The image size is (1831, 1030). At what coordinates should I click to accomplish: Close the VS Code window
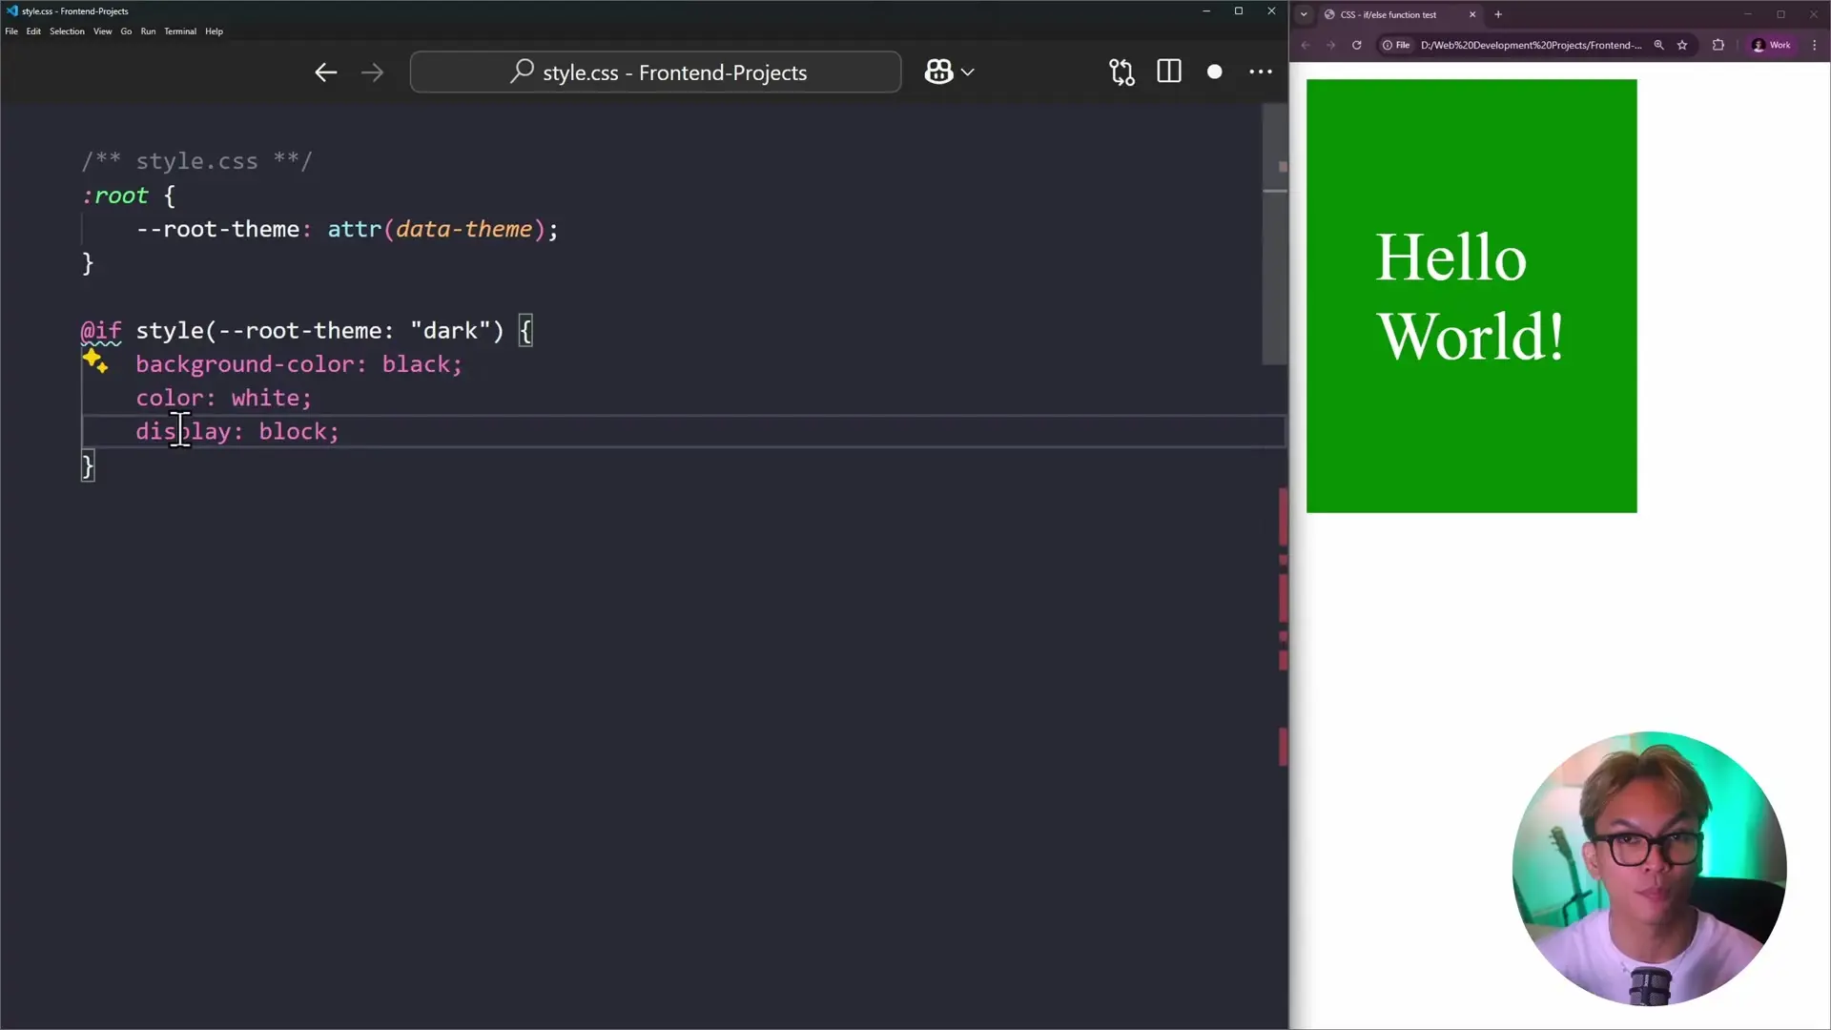pyautogui.click(x=1271, y=11)
